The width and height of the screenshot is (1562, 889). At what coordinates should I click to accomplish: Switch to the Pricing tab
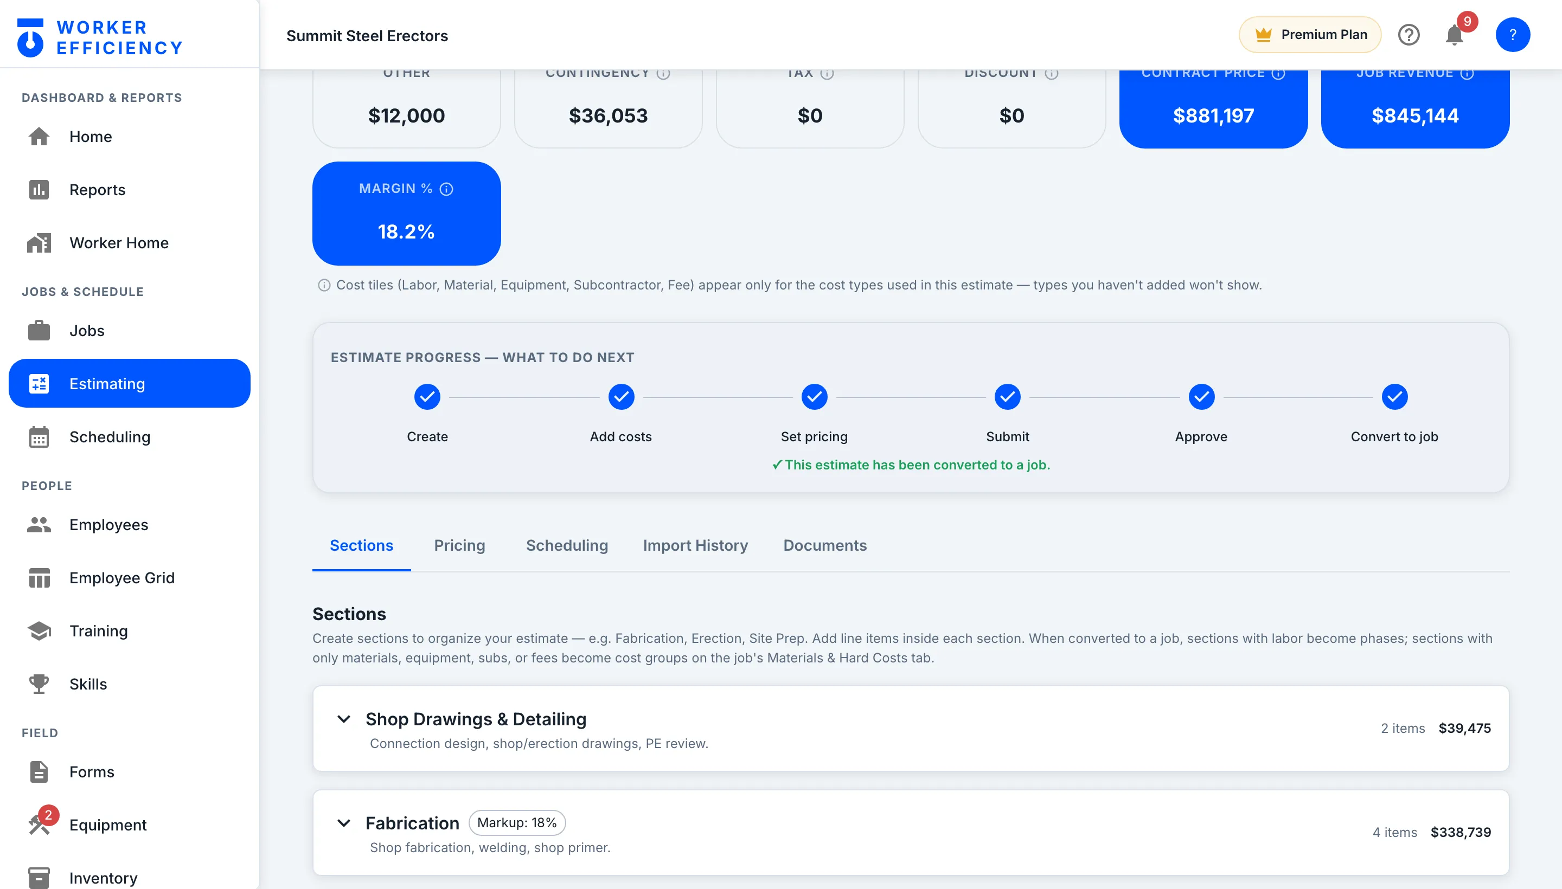[x=459, y=546]
